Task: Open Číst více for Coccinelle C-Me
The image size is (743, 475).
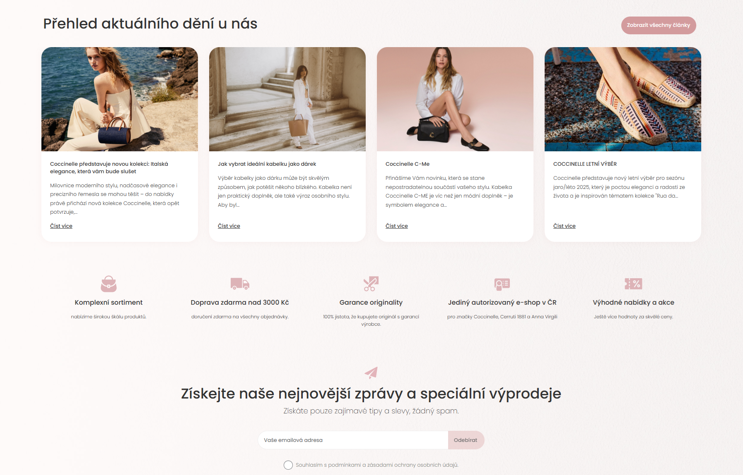Action: click(397, 226)
